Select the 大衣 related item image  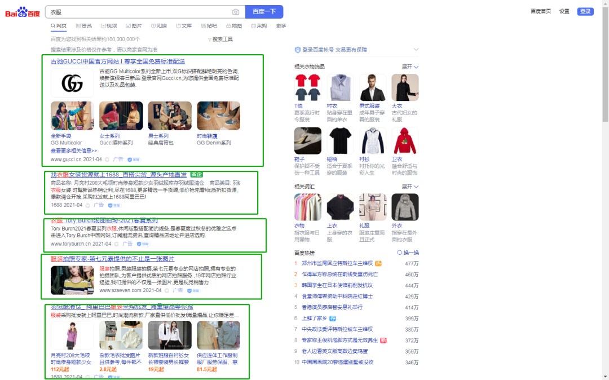pyautogui.click(x=405, y=88)
